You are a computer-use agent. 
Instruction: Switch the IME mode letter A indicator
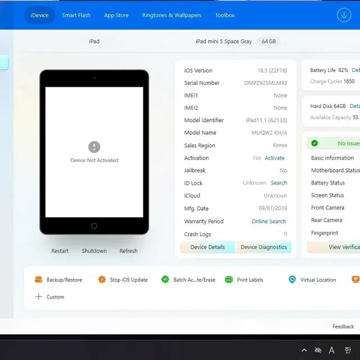[331, 350]
